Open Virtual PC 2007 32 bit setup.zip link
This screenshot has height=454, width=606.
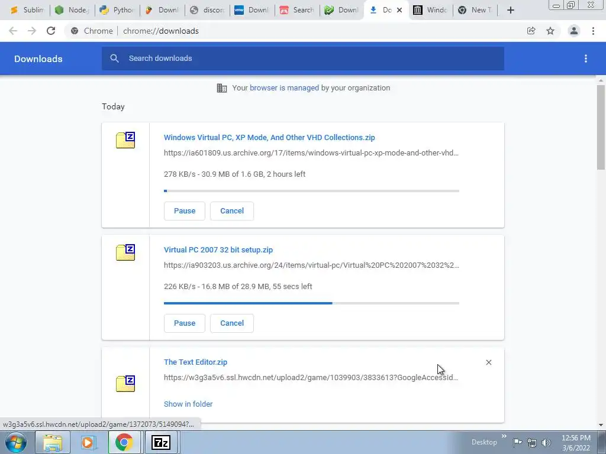coord(218,250)
